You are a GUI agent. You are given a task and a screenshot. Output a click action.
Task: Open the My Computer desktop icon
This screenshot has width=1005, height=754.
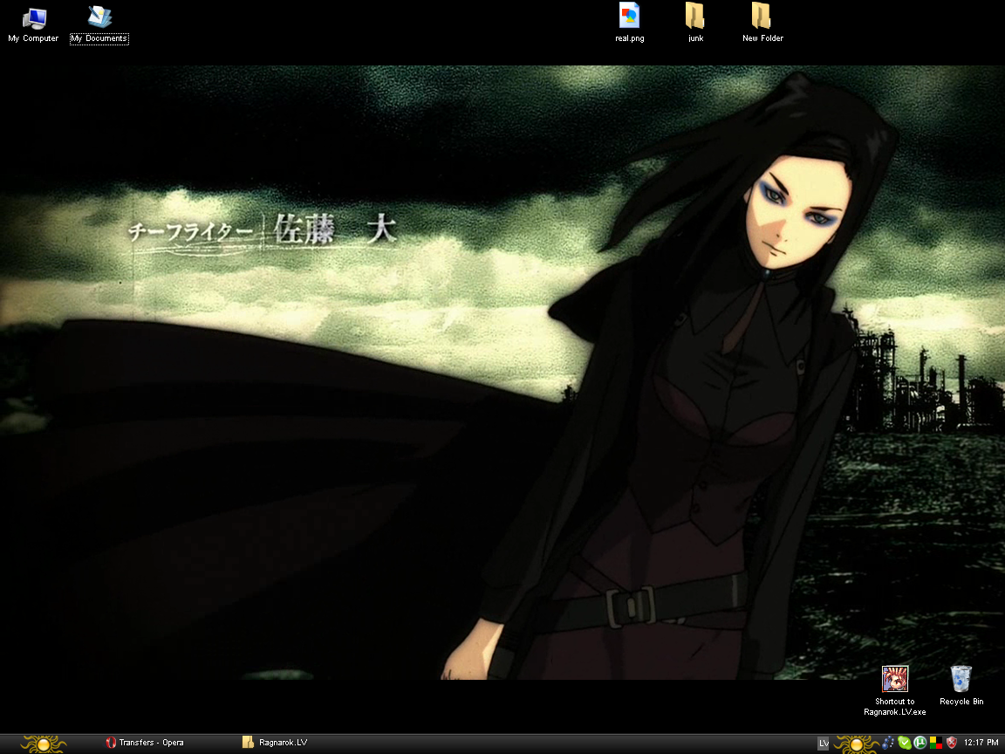33,24
